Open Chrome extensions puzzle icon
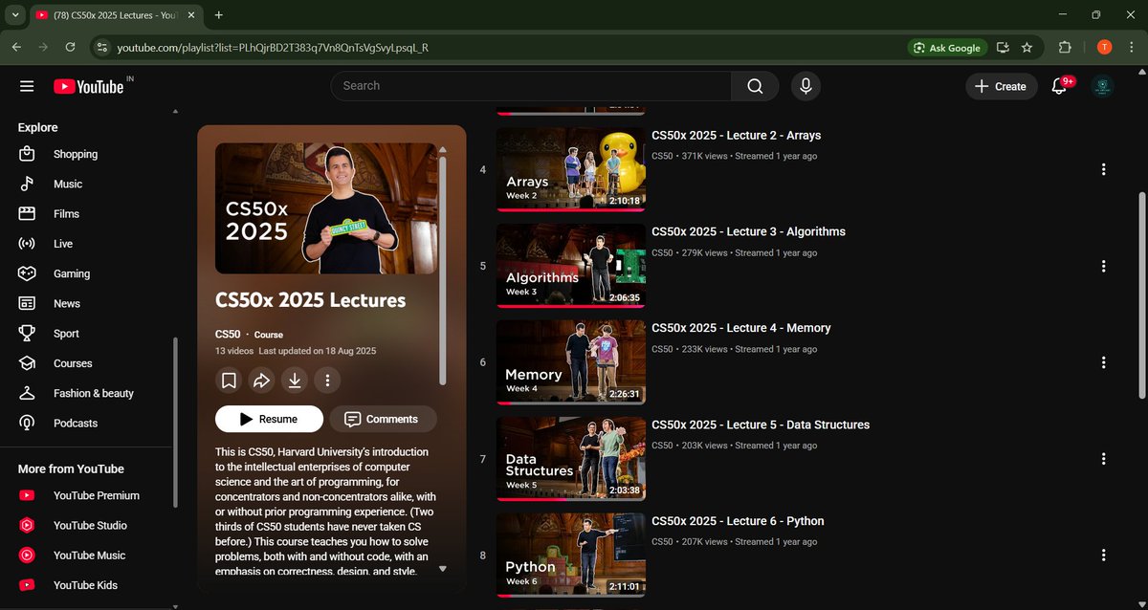1148x610 pixels. click(x=1065, y=47)
